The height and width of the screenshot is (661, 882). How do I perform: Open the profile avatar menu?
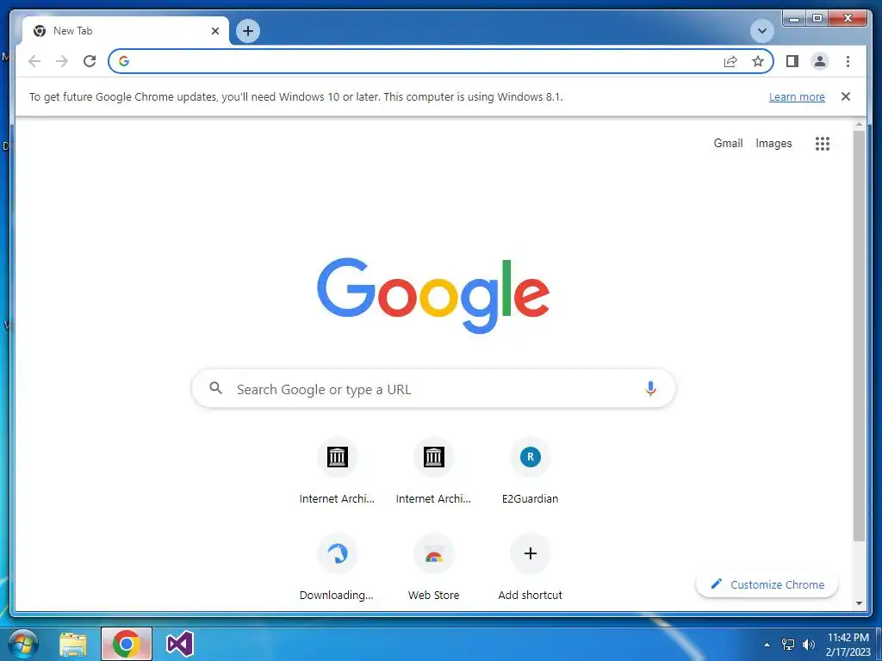(820, 61)
